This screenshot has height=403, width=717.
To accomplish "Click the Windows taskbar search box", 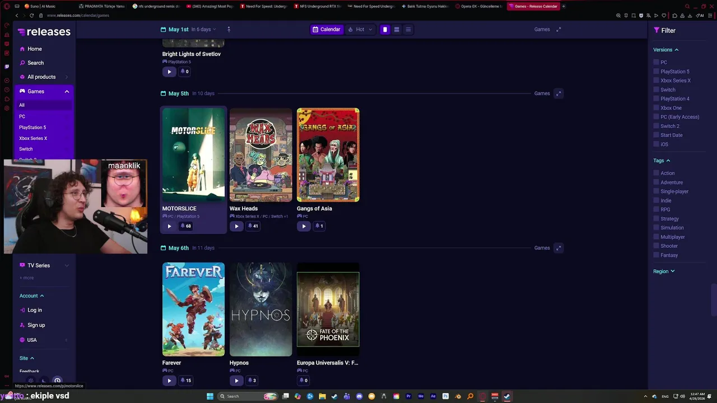I will tap(248, 396).
